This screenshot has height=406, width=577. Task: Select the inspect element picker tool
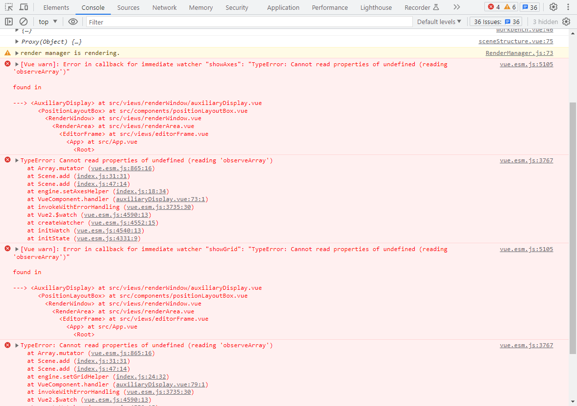click(8, 7)
